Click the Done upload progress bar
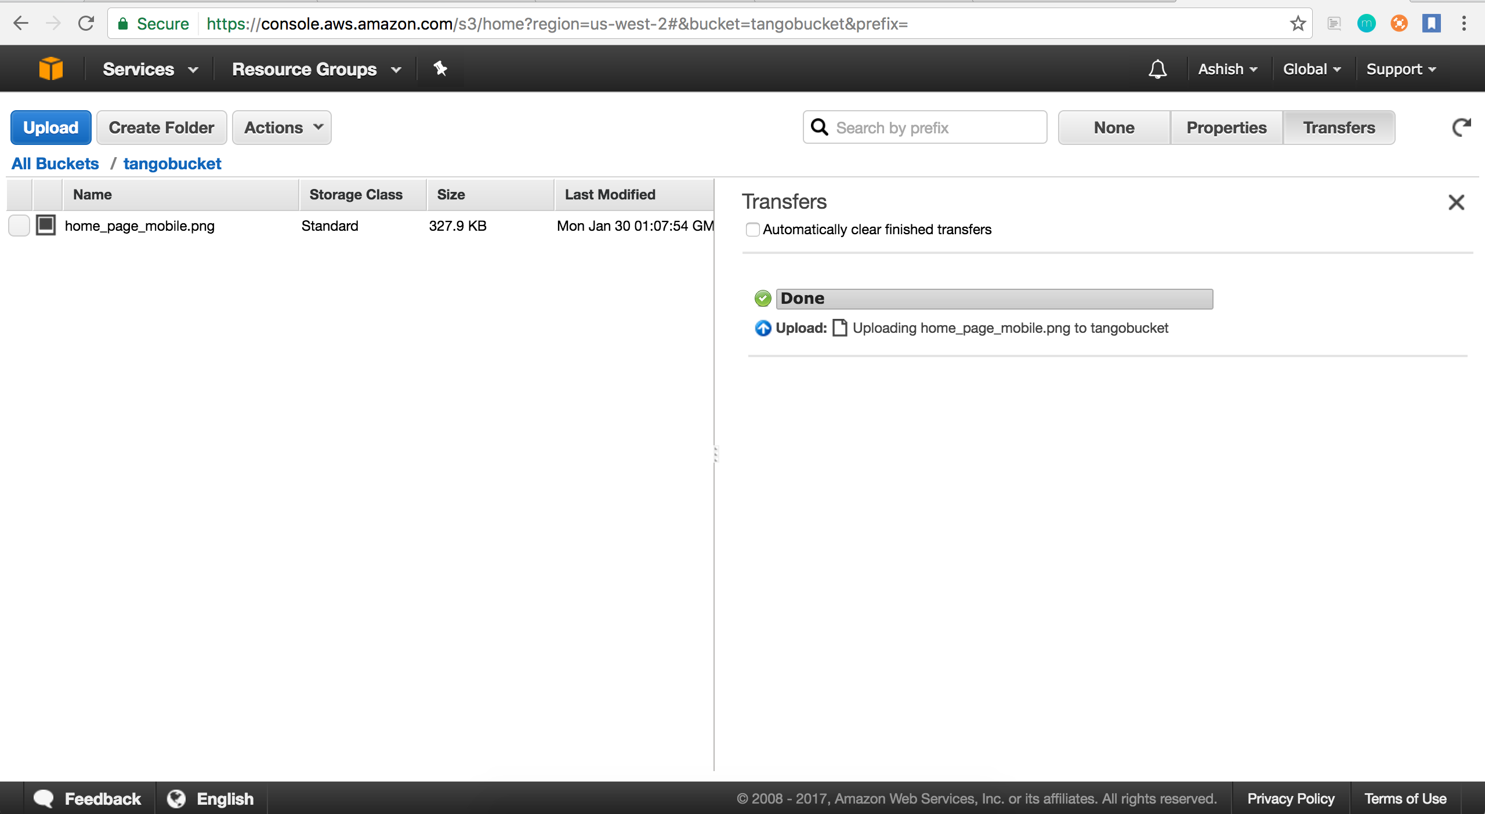 pos(994,299)
